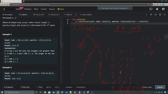This screenshot has height=94, width=168.
Task: Submit the solution
Action: click(160, 87)
